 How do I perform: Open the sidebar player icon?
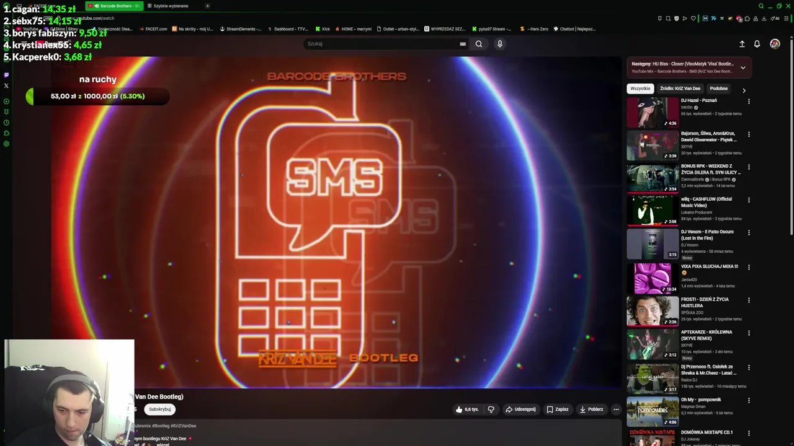(x=6, y=101)
